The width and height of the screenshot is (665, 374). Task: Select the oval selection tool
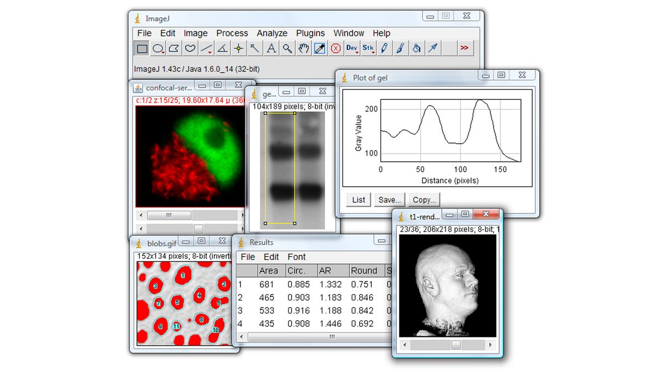pyautogui.click(x=158, y=49)
